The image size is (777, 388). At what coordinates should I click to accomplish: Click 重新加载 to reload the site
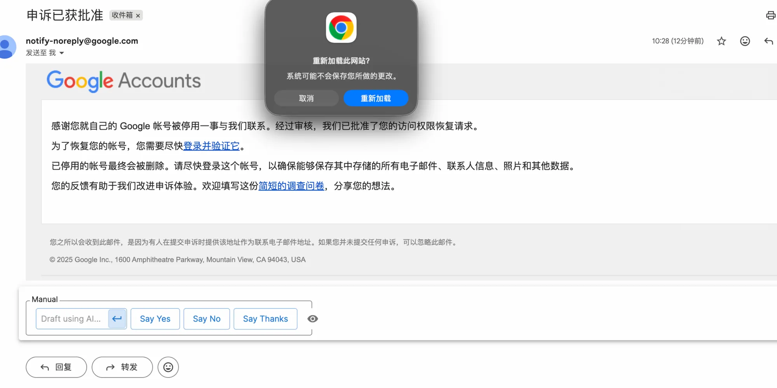[x=376, y=99]
